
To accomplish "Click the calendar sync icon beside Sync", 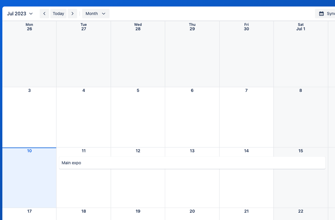I will click(x=321, y=13).
